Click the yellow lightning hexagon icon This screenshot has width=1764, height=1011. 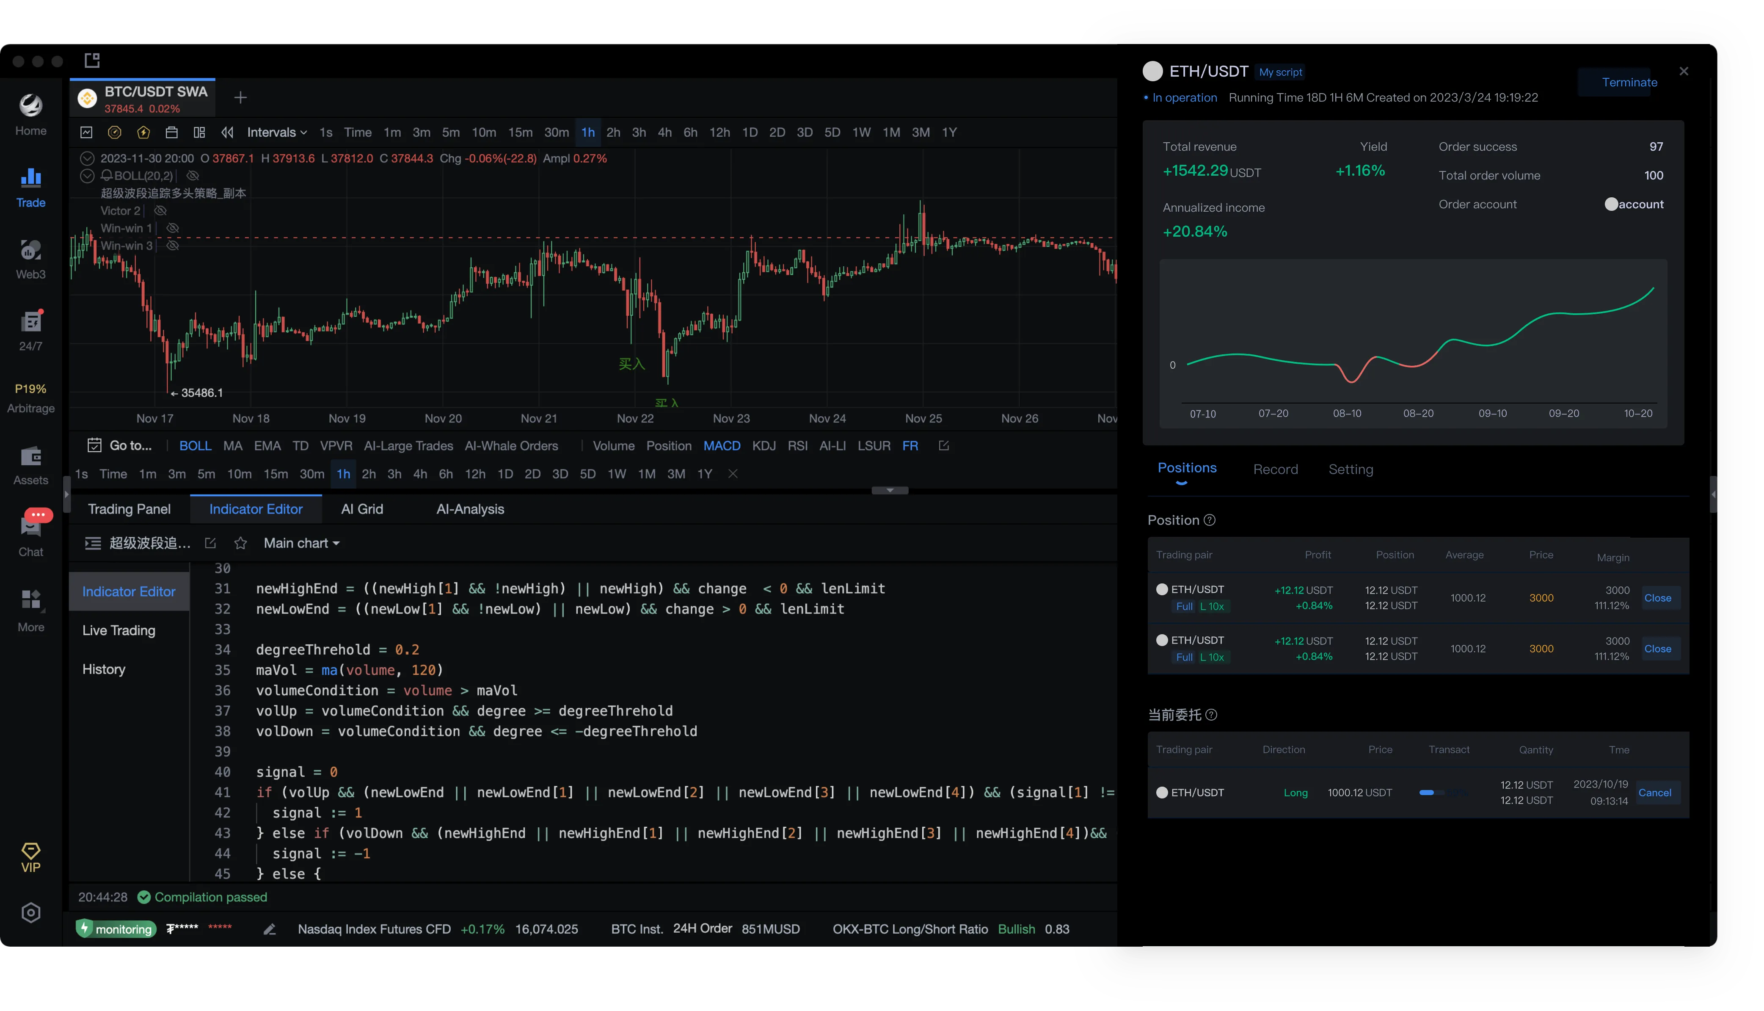click(x=143, y=133)
